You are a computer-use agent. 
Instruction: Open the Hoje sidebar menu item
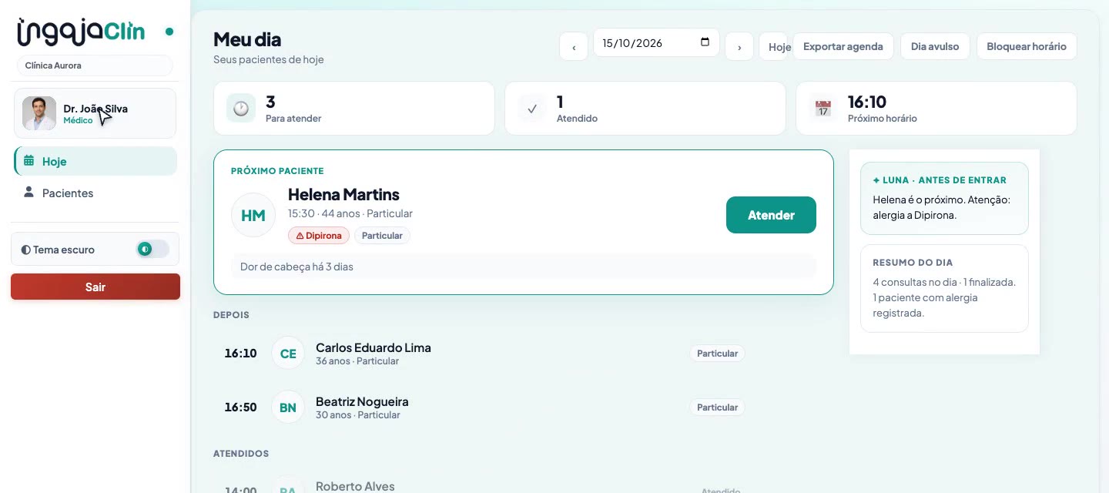pos(95,161)
